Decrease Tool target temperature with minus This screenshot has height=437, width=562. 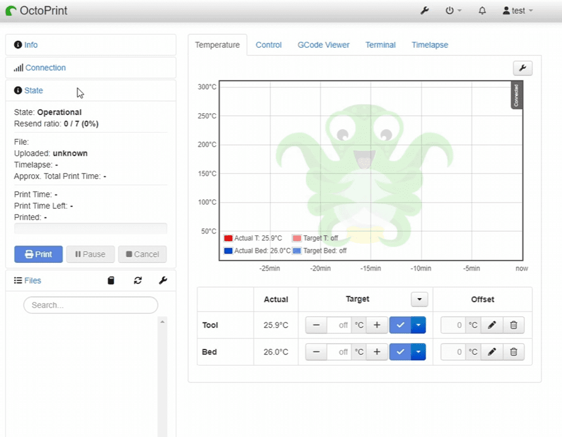(x=316, y=325)
